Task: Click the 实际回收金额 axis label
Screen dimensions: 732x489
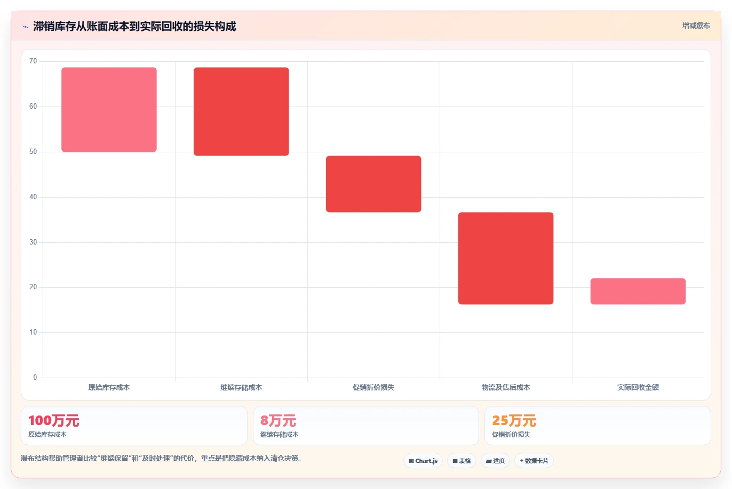Action: (x=638, y=387)
